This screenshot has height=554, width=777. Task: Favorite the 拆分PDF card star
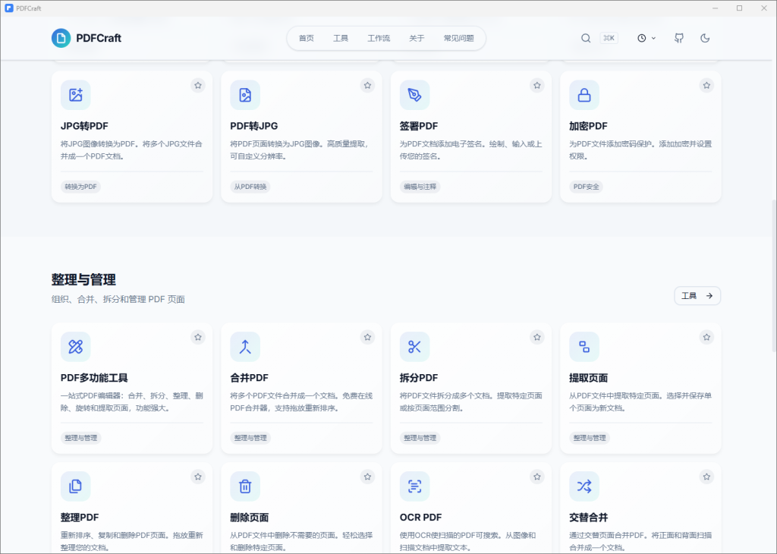point(536,337)
